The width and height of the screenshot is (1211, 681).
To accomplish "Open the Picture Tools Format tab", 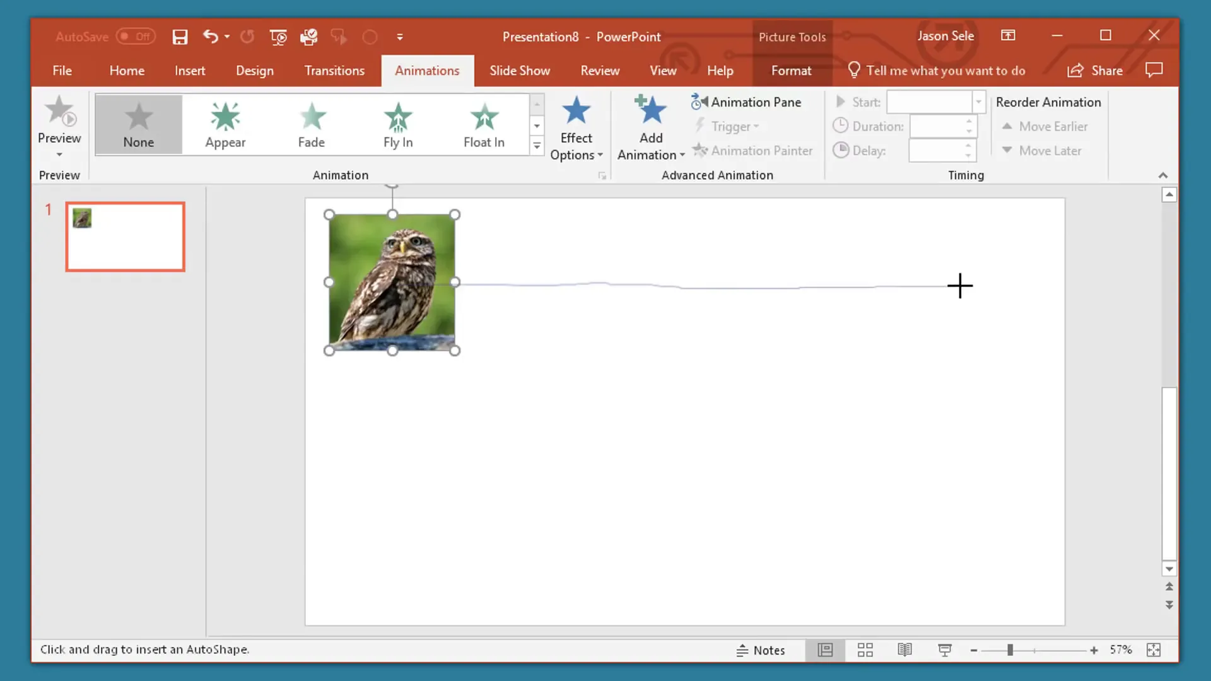I will point(792,71).
